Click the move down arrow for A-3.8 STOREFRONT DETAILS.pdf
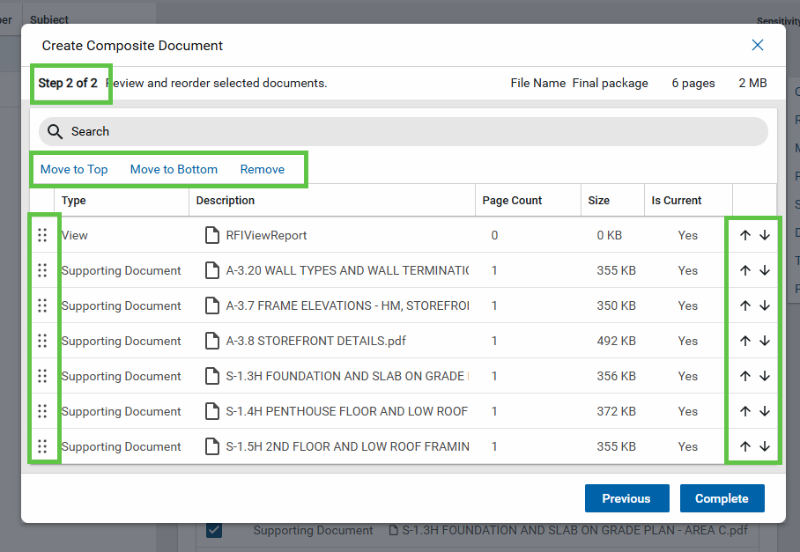The image size is (800, 552). pyautogui.click(x=765, y=341)
